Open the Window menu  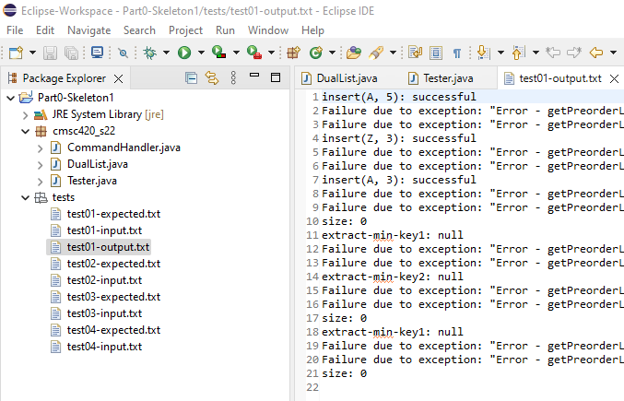pyautogui.click(x=268, y=30)
